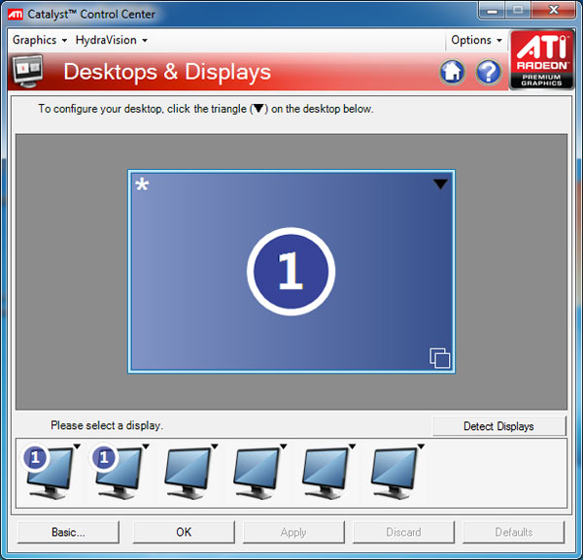This screenshot has width=583, height=560.
Task: Select the second display labeled 1
Action: pos(118,473)
